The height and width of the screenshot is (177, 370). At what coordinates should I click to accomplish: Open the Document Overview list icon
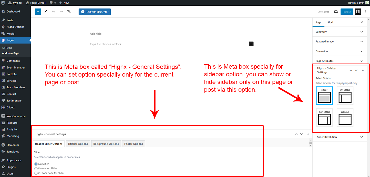pyautogui.click(x=69, y=12)
